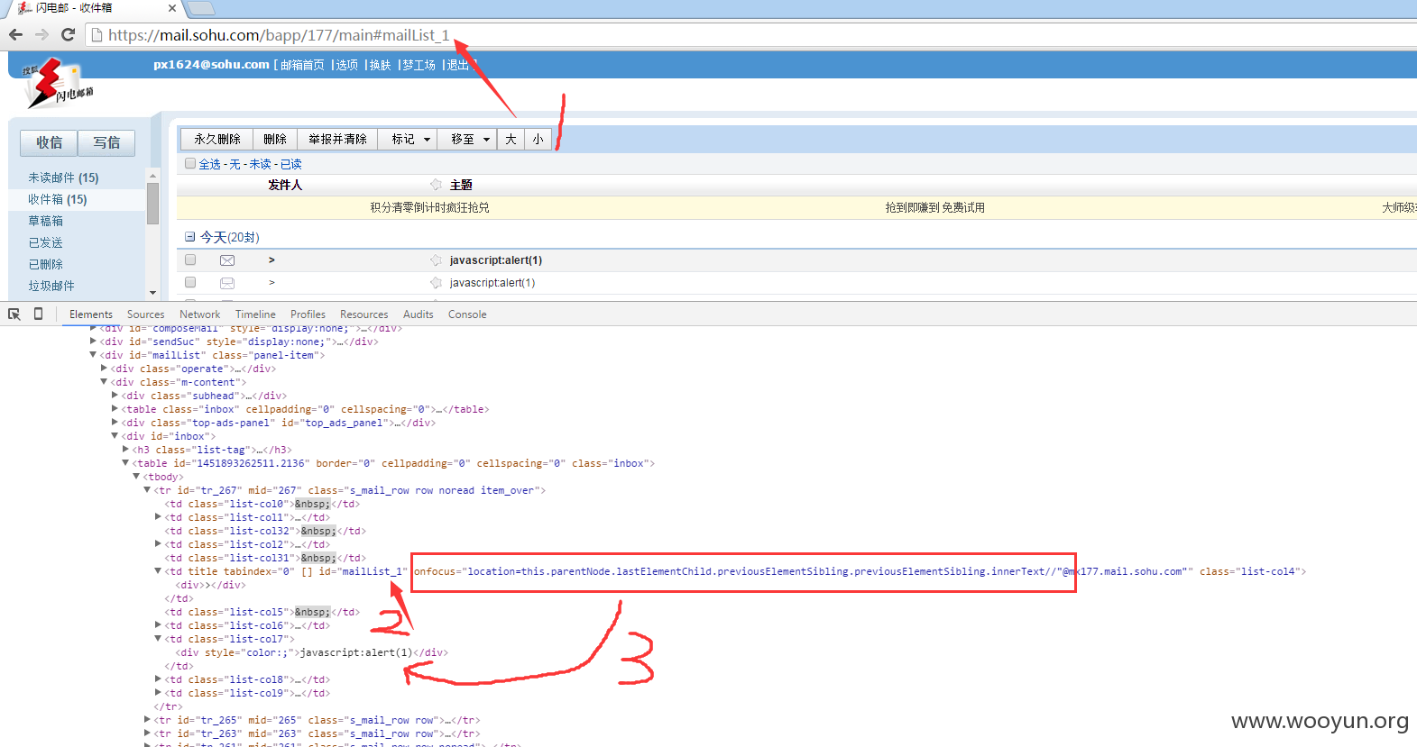
Task: Star the first javascript:alert(1) mail
Action: (437, 260)
